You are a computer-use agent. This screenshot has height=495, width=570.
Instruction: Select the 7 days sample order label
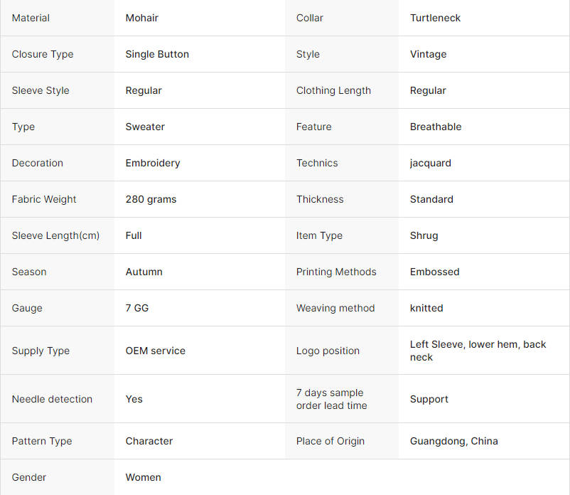331,399
